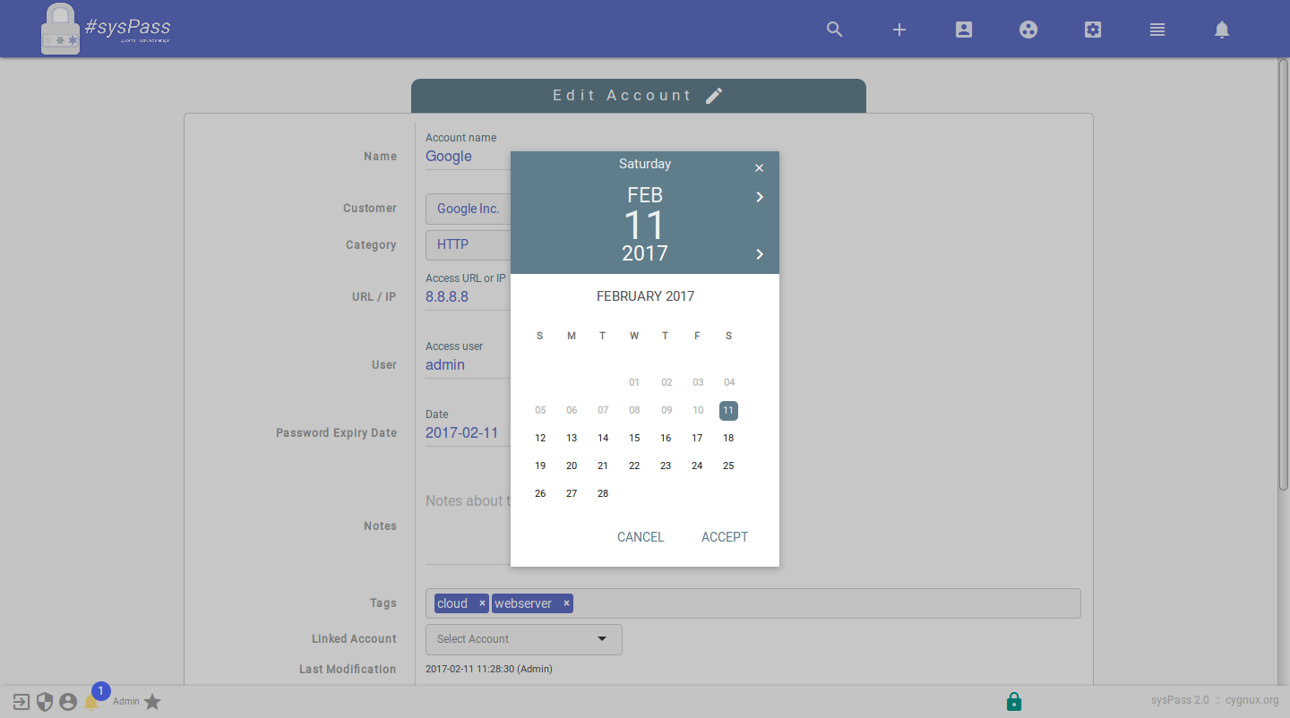Image resolution: width=1290 pixels, height=718 pixels.
Task: Click the plus icon to add account
Action: coord(899,30)
